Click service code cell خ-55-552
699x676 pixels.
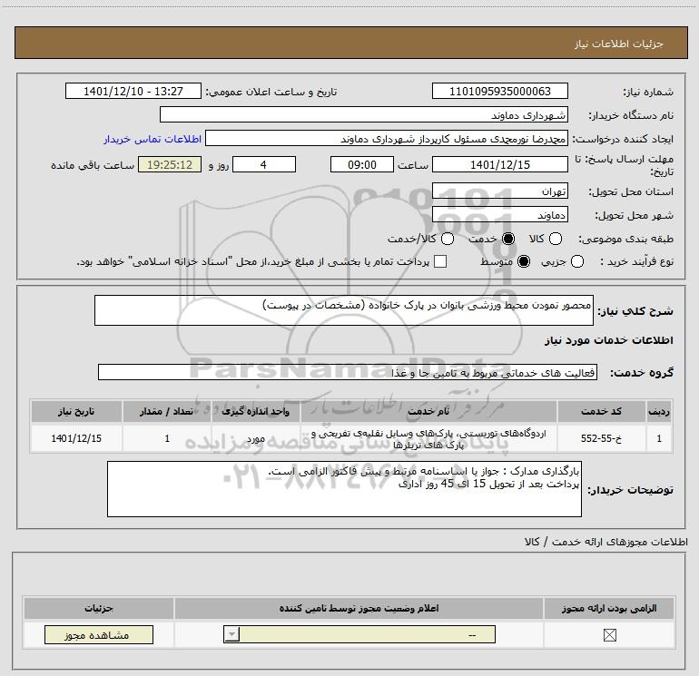(601, 438)
